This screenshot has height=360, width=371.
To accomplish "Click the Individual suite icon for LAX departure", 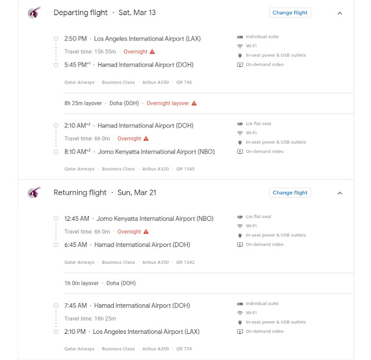I will coord(240,37).
